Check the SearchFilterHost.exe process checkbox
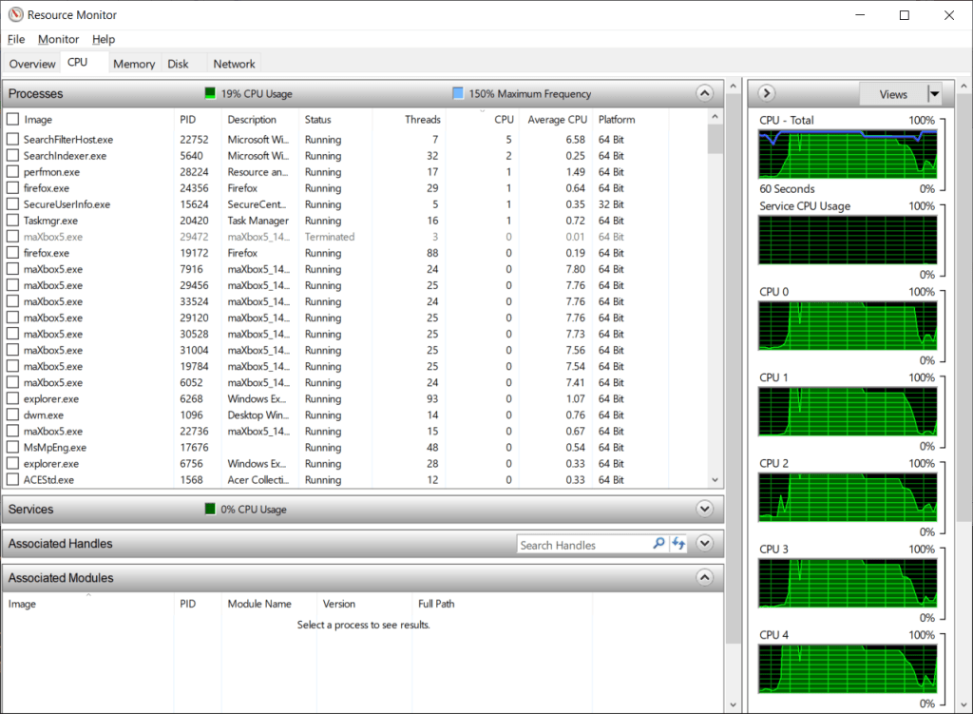The image size is (973, 714). [13, 140]
